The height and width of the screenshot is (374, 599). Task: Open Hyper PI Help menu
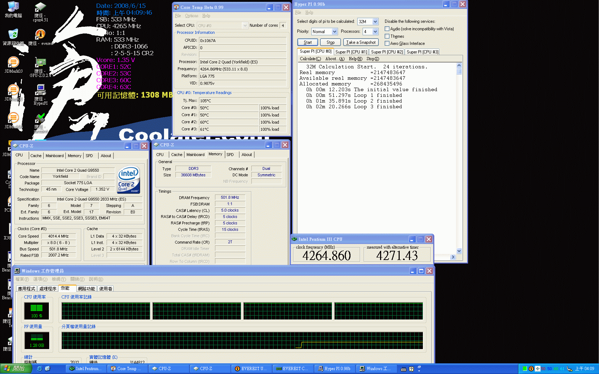coord(309,12)
